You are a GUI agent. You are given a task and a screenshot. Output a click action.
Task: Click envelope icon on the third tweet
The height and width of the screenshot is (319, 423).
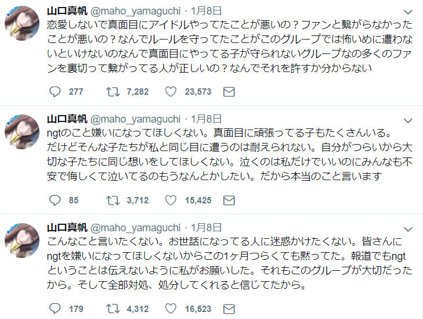(229, 309)
